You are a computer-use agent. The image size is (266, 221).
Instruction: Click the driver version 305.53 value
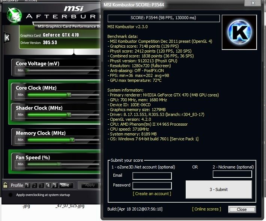(x=50, y=42)
